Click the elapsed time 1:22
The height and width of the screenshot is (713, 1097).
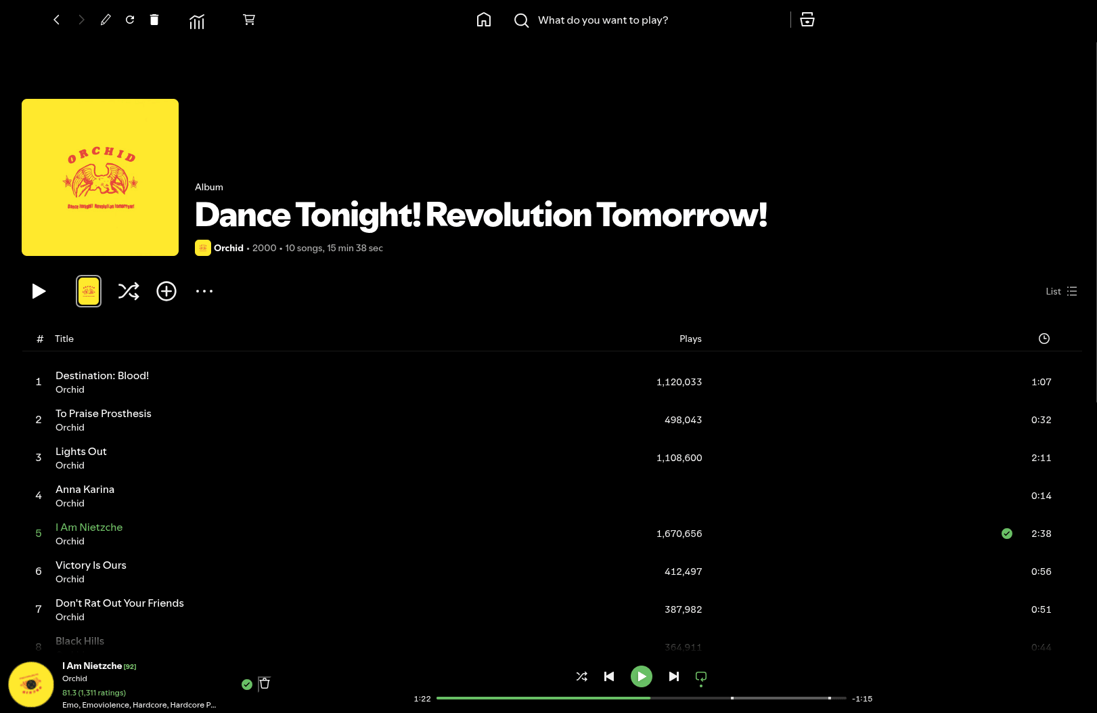click(x=422, y=699)
